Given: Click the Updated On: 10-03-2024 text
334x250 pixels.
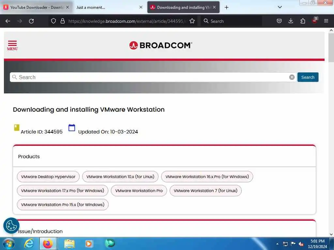Looking at the screenshot, I should (108, 132).
